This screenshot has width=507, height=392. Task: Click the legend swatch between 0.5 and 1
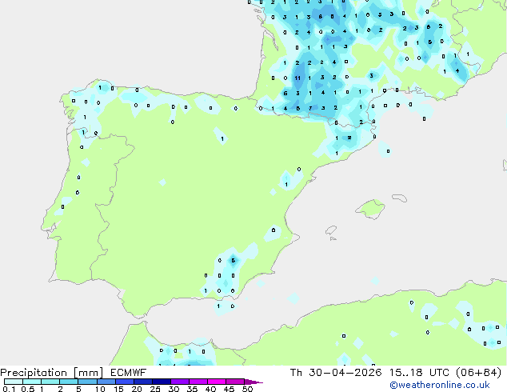[32, 382]
